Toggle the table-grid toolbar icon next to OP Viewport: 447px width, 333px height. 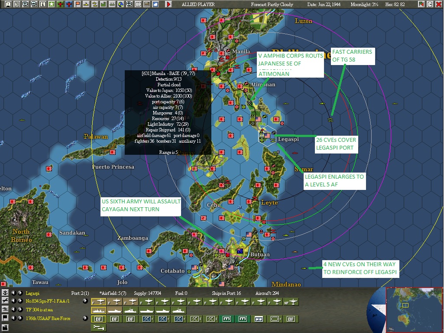point(147,4)
